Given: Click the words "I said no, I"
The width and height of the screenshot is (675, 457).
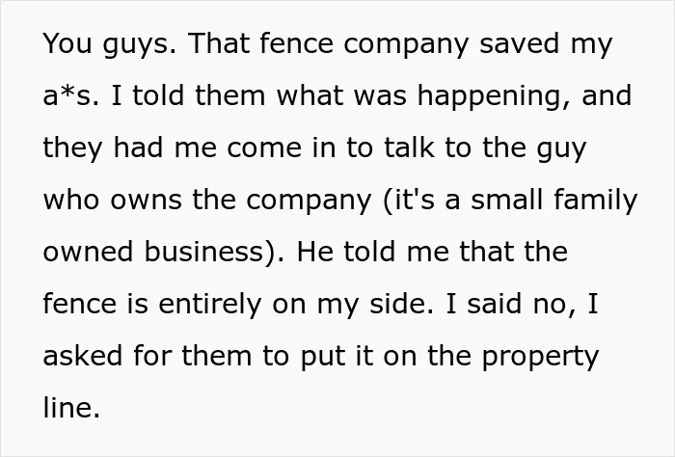Looking at the screenshot, I should point(523,304).
